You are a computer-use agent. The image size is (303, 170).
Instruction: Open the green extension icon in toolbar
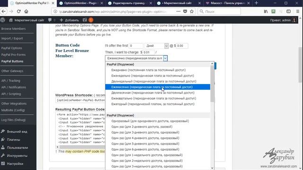coord(274,11)
